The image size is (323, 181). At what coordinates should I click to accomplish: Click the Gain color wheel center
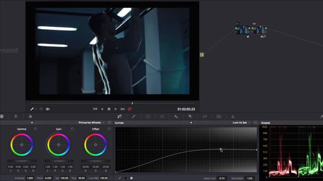pos(59,145)
